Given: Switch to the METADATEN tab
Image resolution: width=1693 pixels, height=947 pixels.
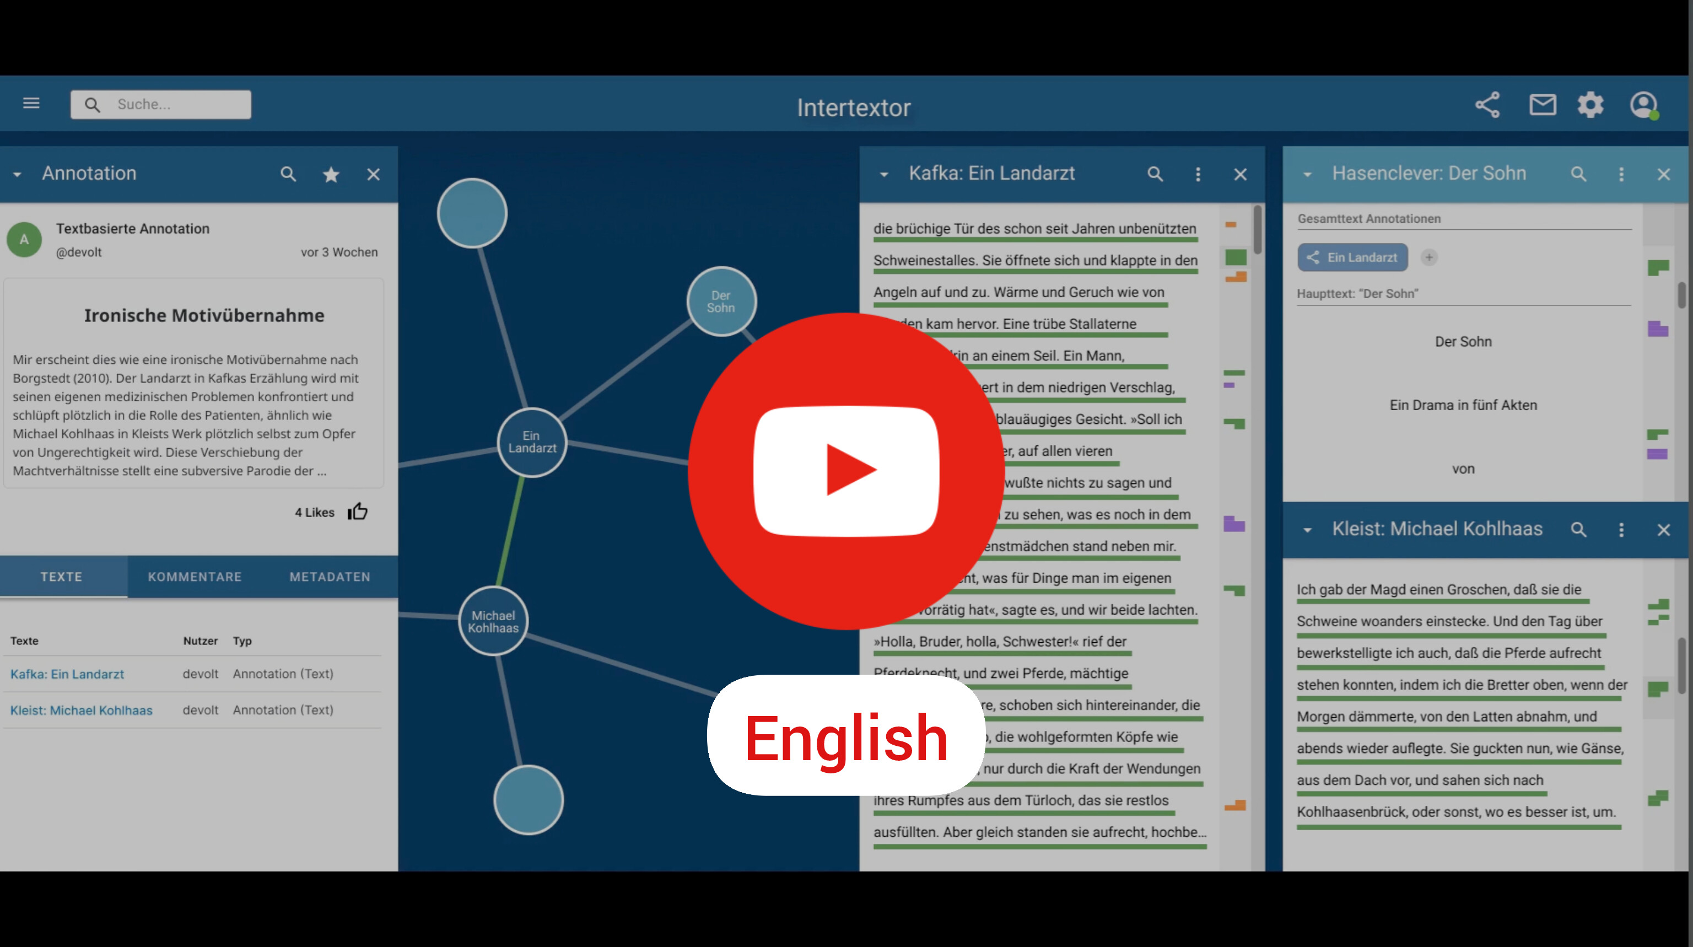Looking at the screenshot, I should click(330, 577).
